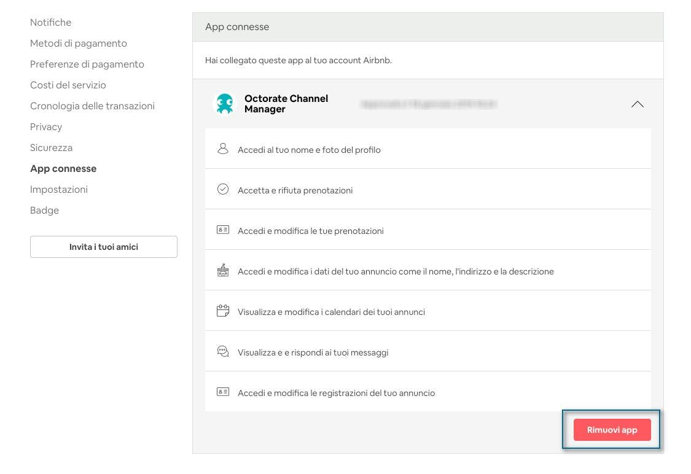Click the checkmark circle icon for reservations
The height and width of the screenshot is (474, 691).
pos(223,190)
